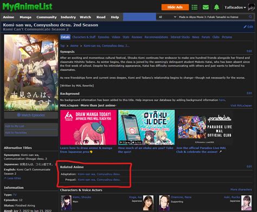Open the Community navigation menu
The width and height of the screenshot is (257, 212).
click(47, 17)
